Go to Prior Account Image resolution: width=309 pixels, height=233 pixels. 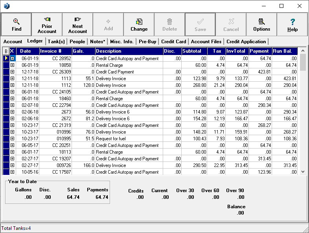point(47,24)
